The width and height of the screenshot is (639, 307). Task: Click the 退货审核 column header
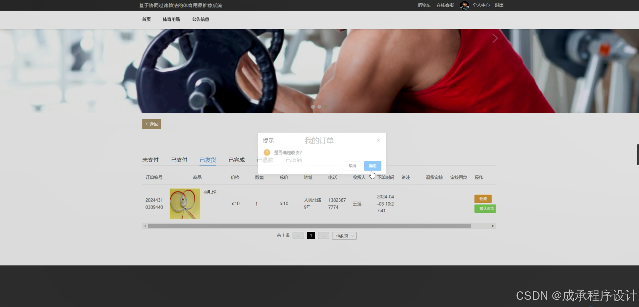(x=434, y=177)
